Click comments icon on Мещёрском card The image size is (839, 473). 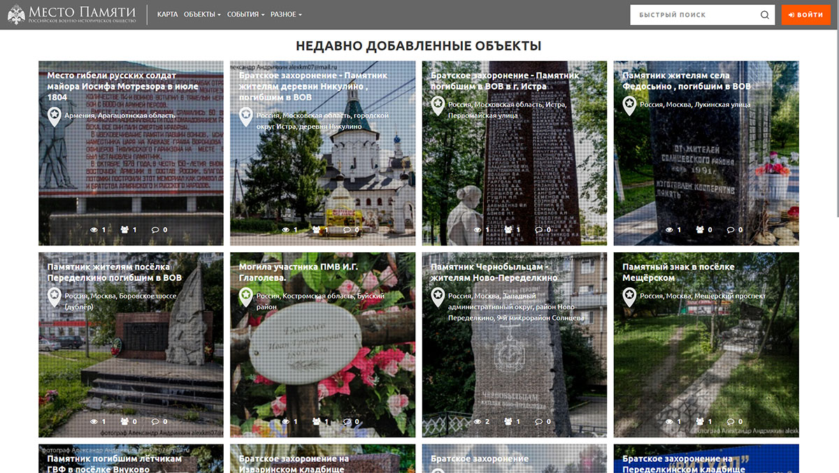731,421
